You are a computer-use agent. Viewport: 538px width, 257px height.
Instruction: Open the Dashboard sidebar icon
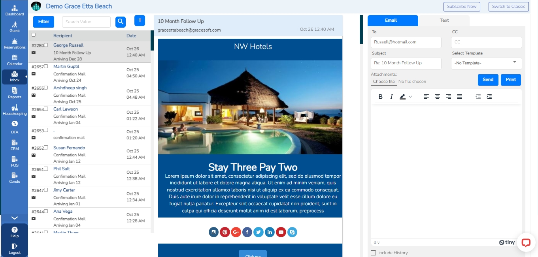coord(15,10)
